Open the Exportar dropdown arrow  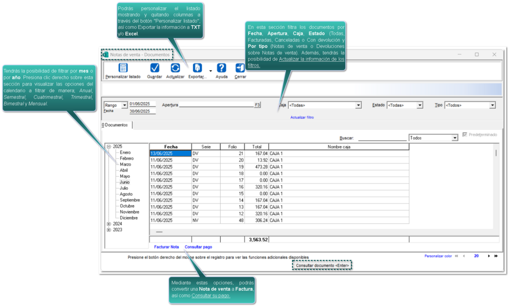point(211,71)
